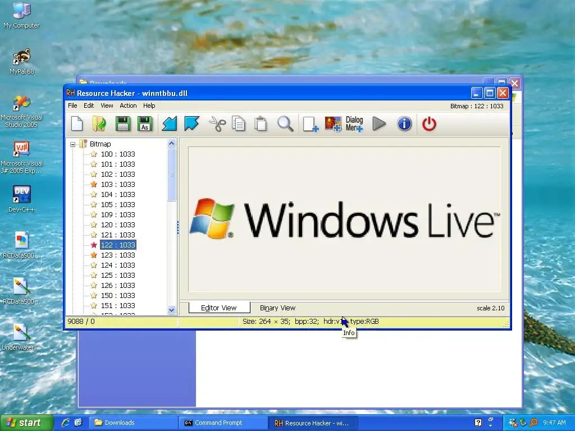Click Resource Hacker taskbar button
This screenshot has height=431, width=575.
tap(312, 423)
